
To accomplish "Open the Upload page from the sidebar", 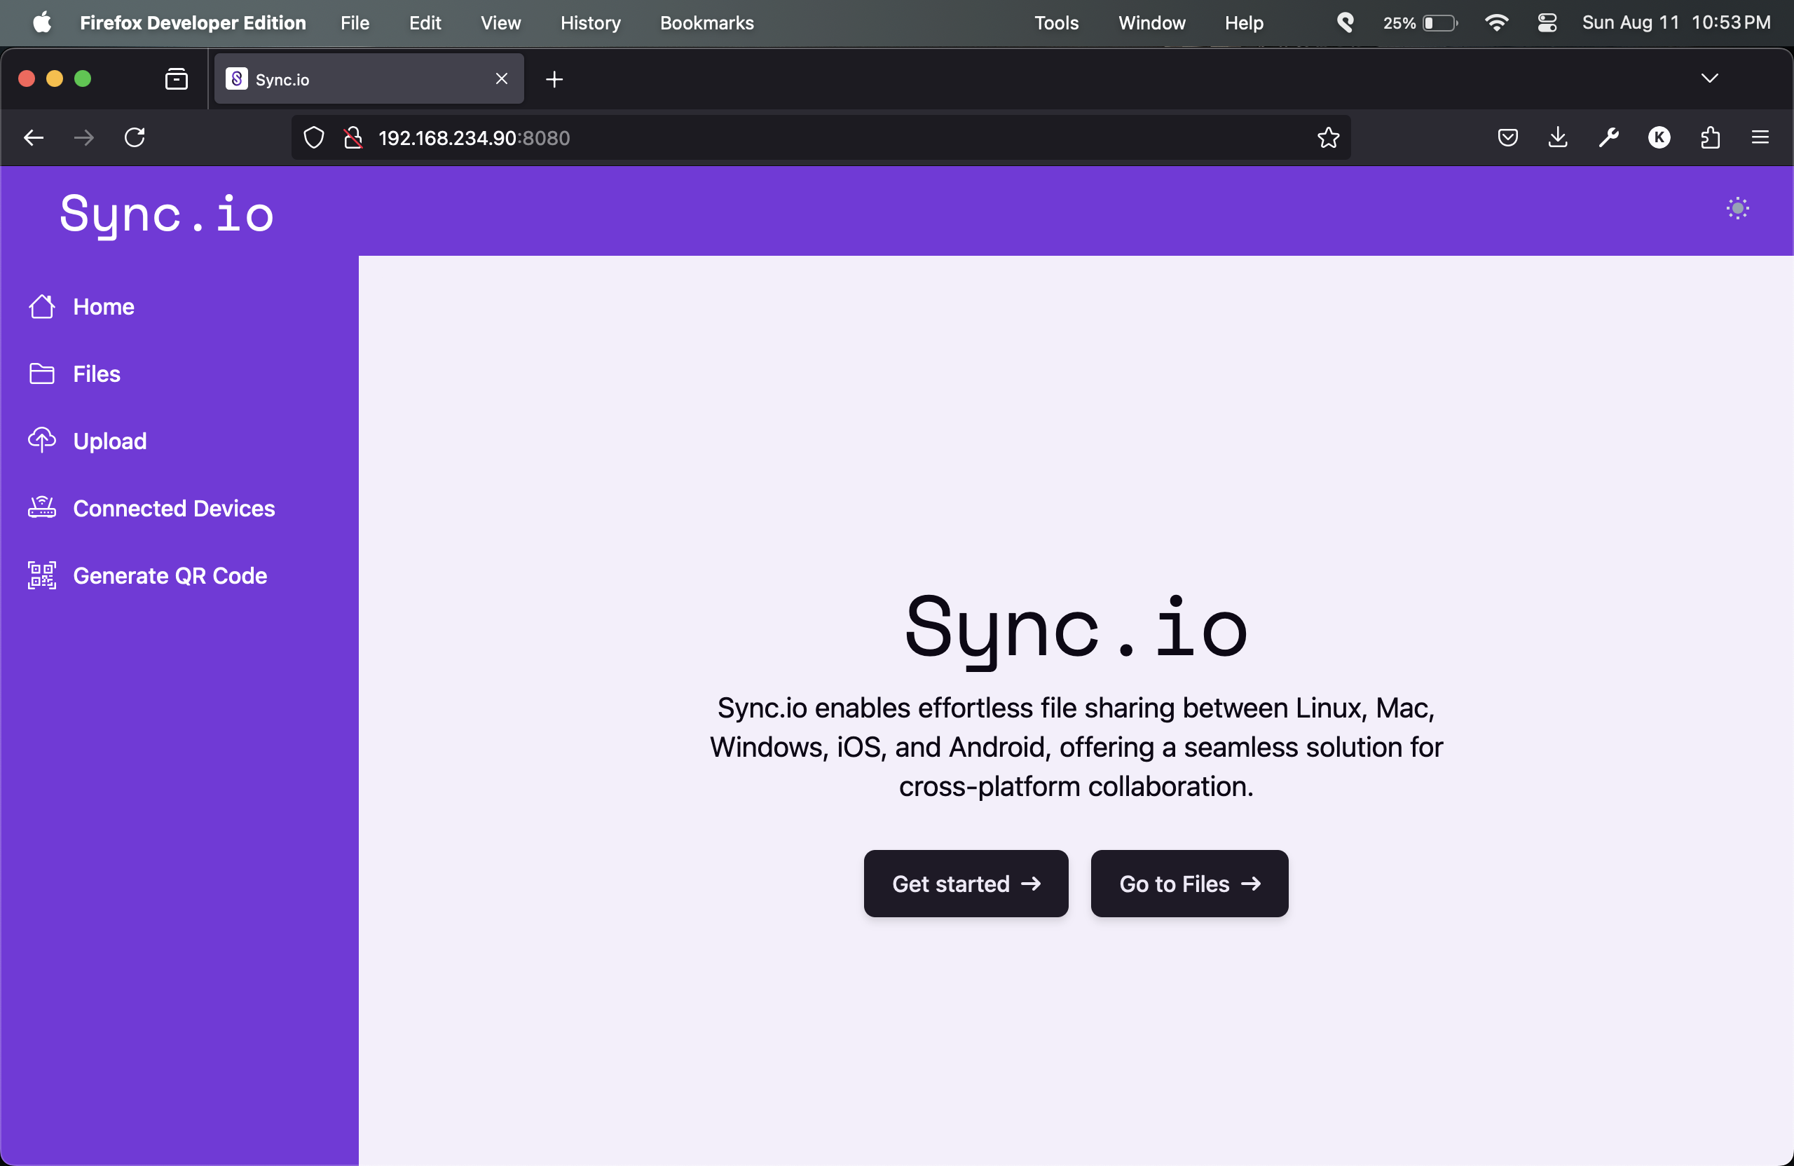I will coord(110,440).
